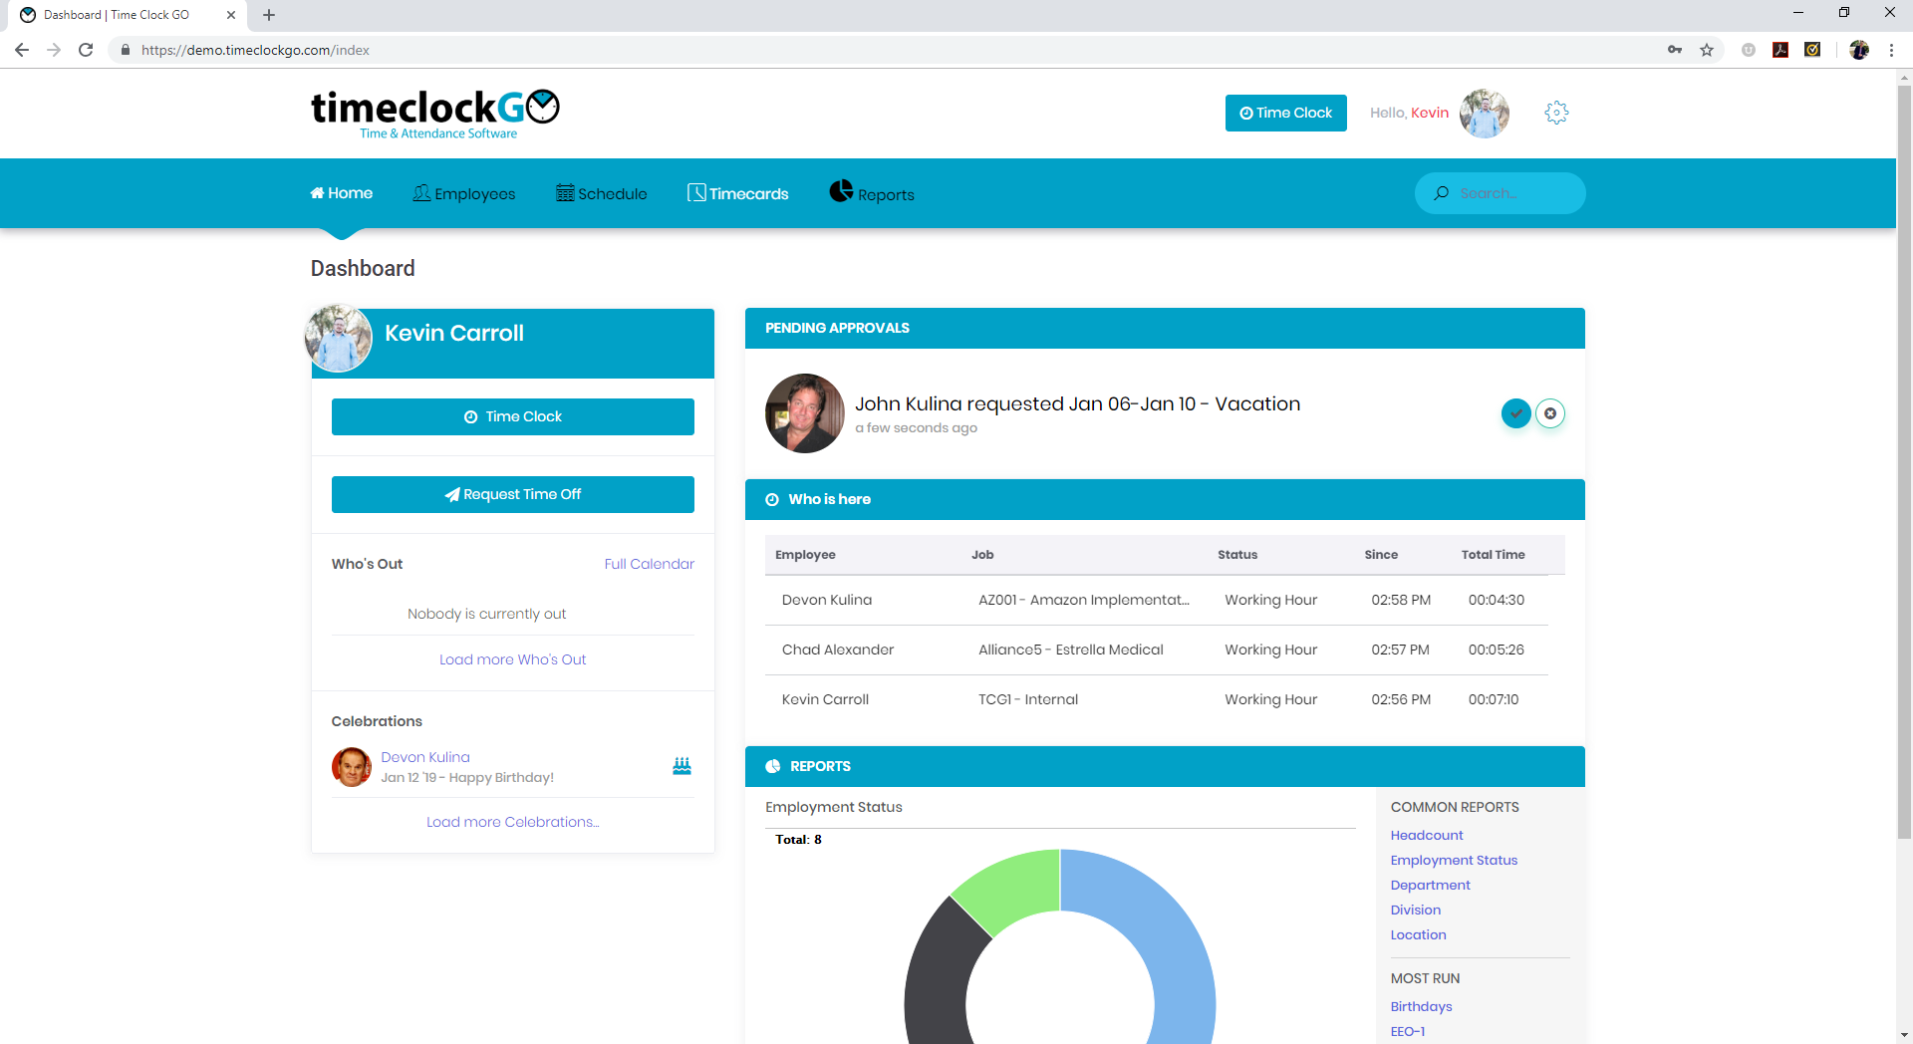The height and width of the screenshot is (1044, 1913).
Task: Click the Search input field
Action: click(1501, 193)
